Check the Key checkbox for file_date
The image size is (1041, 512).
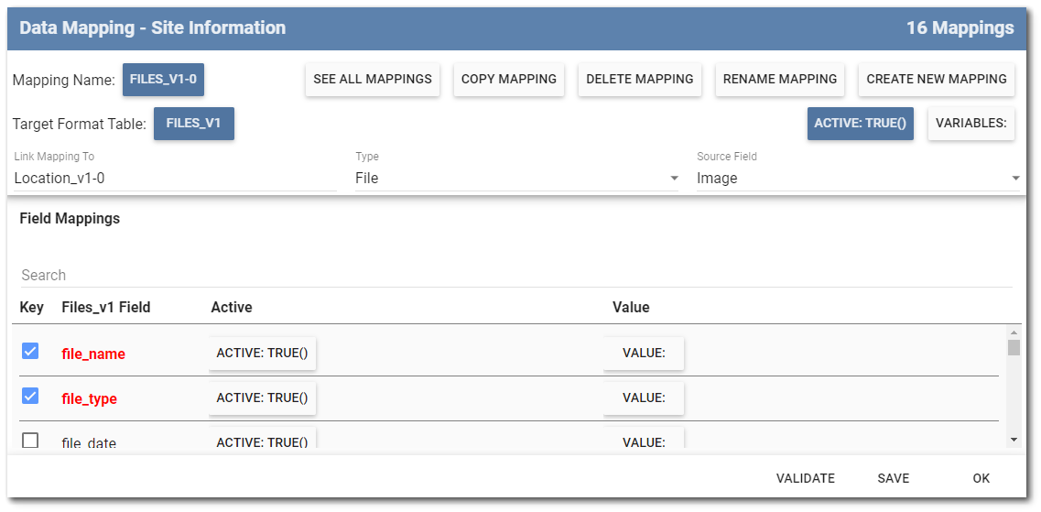(x=30, y=441)
